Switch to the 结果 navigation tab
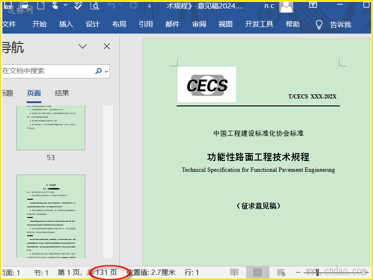Viewport: 373px width, 280px height. [x=62, y=93]
